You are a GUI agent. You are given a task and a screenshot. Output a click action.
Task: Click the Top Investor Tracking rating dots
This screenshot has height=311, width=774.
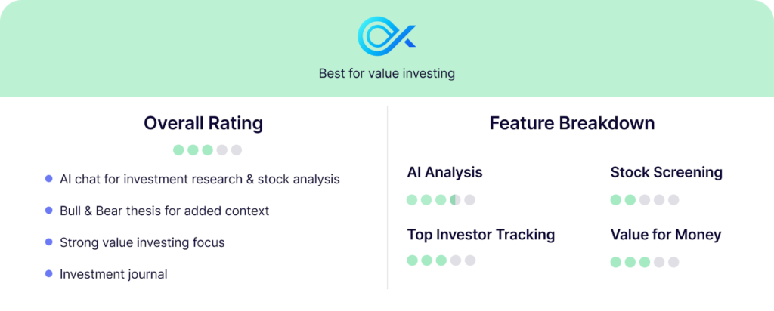(x=441, y=260)
